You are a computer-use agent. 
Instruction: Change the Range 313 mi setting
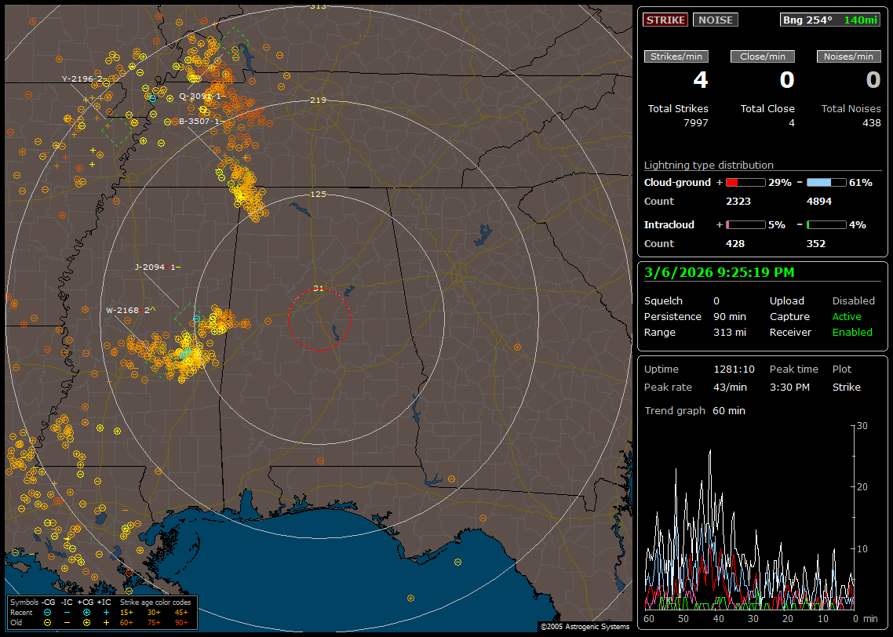click(x=729, y=332)
